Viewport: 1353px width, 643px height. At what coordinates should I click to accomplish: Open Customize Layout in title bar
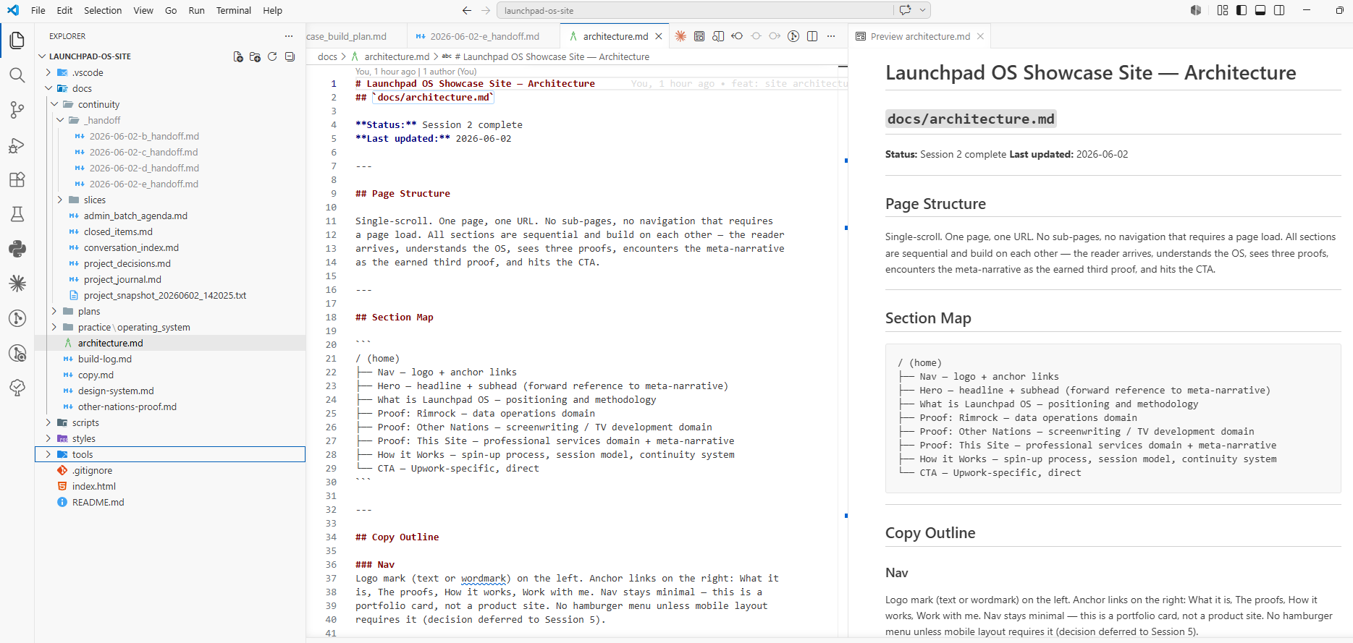click(x=1223, y=10)
